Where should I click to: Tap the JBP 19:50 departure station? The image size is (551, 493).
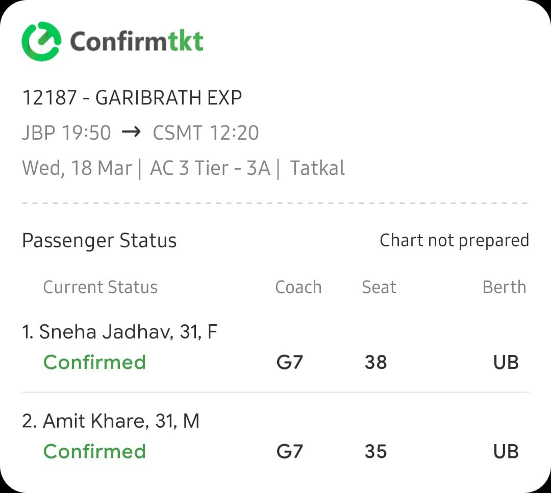pyautogui.click(x=66, y=133)
